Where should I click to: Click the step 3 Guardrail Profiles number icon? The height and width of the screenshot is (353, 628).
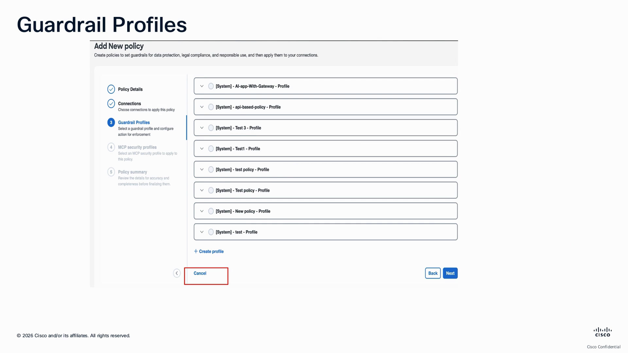point(111,123)
